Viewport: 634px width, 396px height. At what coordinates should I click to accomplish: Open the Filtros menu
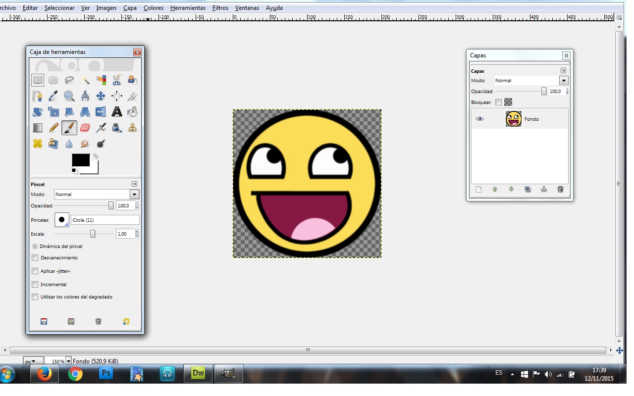pyautogui.click(x=220, y=8)
